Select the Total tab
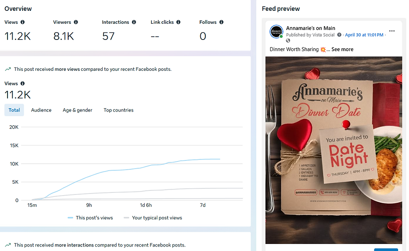This screenshot has height=251, width=409. [14, 110]
